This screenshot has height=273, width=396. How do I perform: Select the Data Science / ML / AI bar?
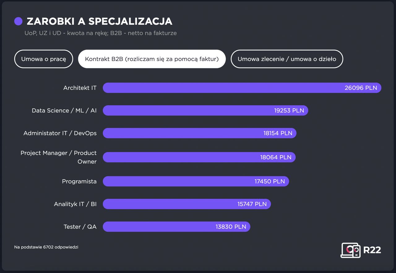click(205, 110)
